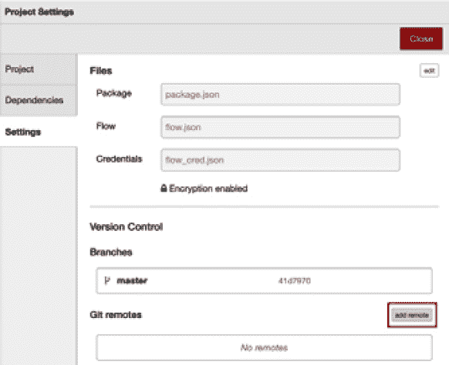
Task: Switch to the Dependencies tab
Action: (39, 100)
